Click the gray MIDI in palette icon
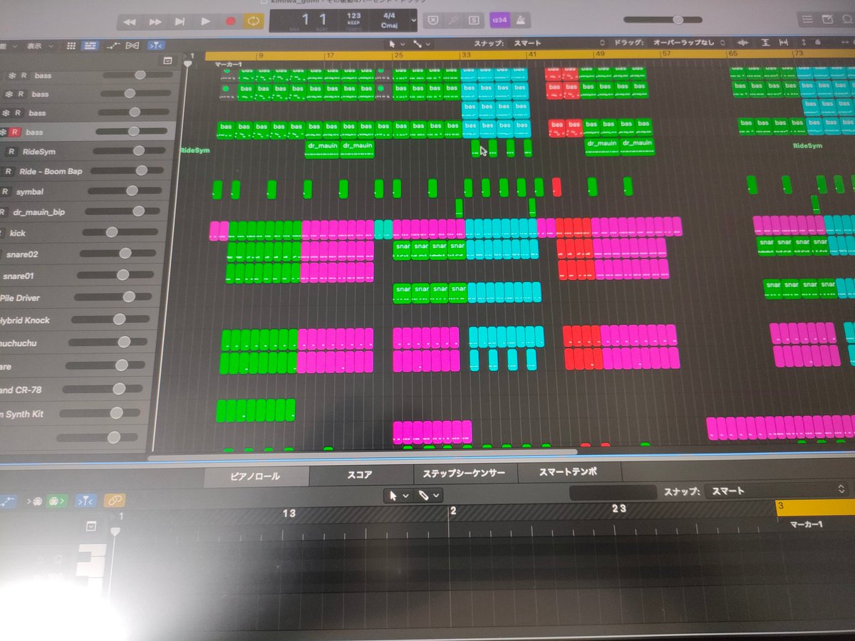 tap(34, 502)
